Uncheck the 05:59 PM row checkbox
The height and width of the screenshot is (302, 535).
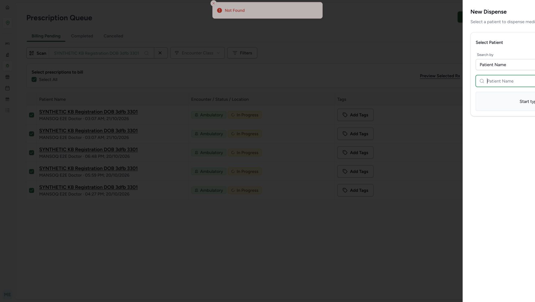point(32,172)
